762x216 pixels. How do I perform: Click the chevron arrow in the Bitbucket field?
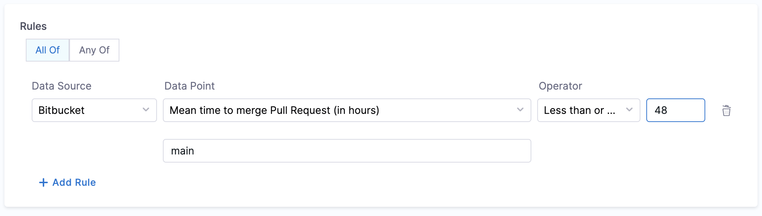[x=146, y=110]
